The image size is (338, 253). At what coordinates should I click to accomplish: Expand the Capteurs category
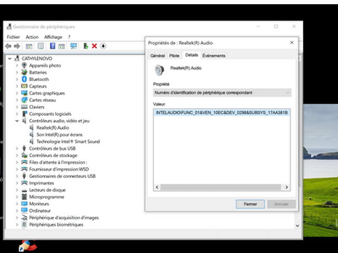click(x=17, y=86)
